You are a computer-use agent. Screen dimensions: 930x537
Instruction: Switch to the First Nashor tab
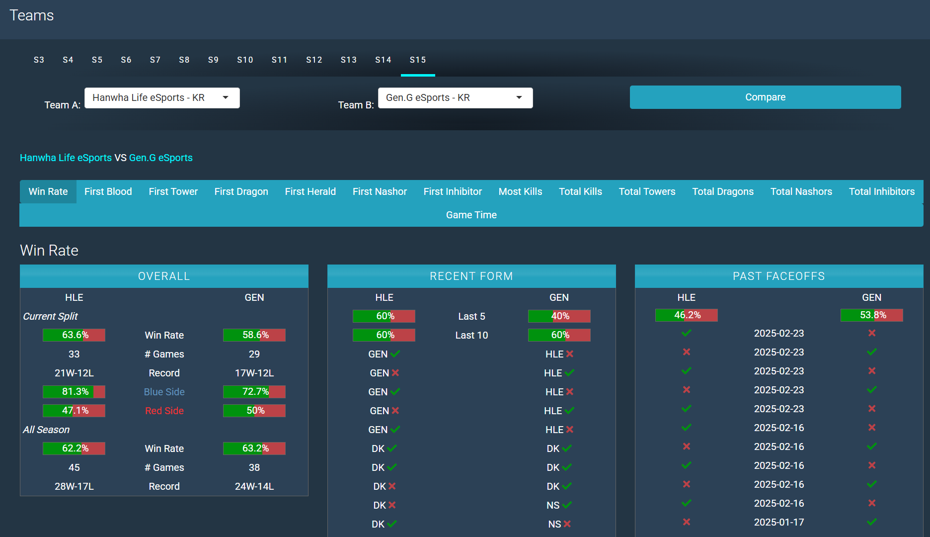(380, 191)
